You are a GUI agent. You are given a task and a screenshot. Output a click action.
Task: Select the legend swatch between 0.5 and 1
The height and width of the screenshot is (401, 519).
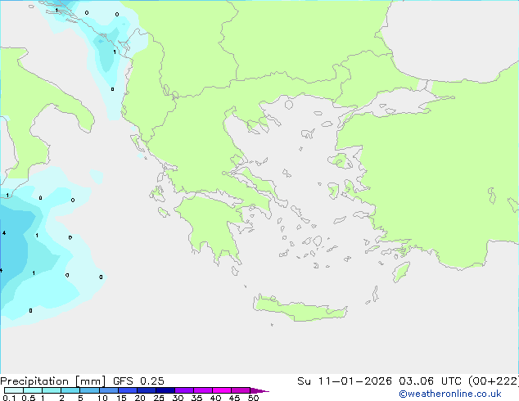coord(33,390)
